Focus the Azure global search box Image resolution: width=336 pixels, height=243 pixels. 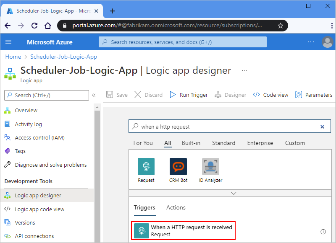[x=183, y=42]
